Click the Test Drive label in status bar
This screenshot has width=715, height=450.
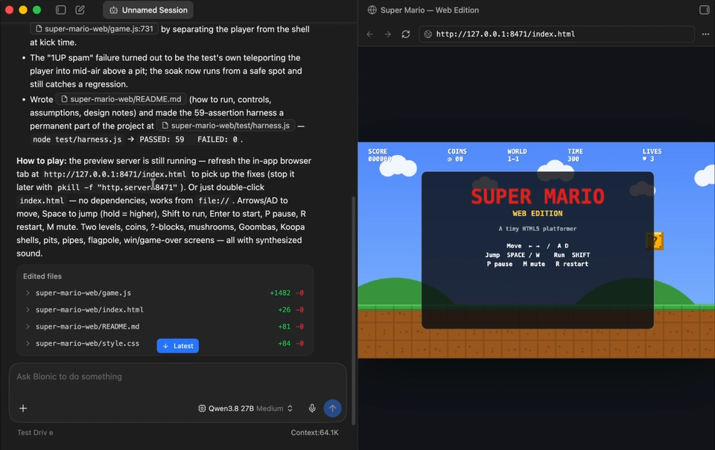(35, 433)
